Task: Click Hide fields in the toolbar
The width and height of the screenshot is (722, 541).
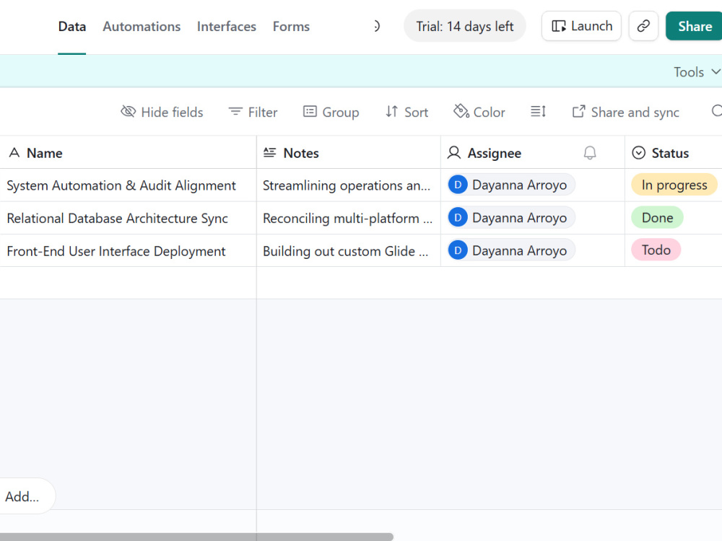Action: coord(162,113)
